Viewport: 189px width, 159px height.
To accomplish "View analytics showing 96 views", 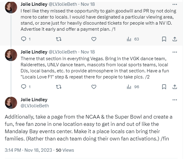I will [133, 87].
